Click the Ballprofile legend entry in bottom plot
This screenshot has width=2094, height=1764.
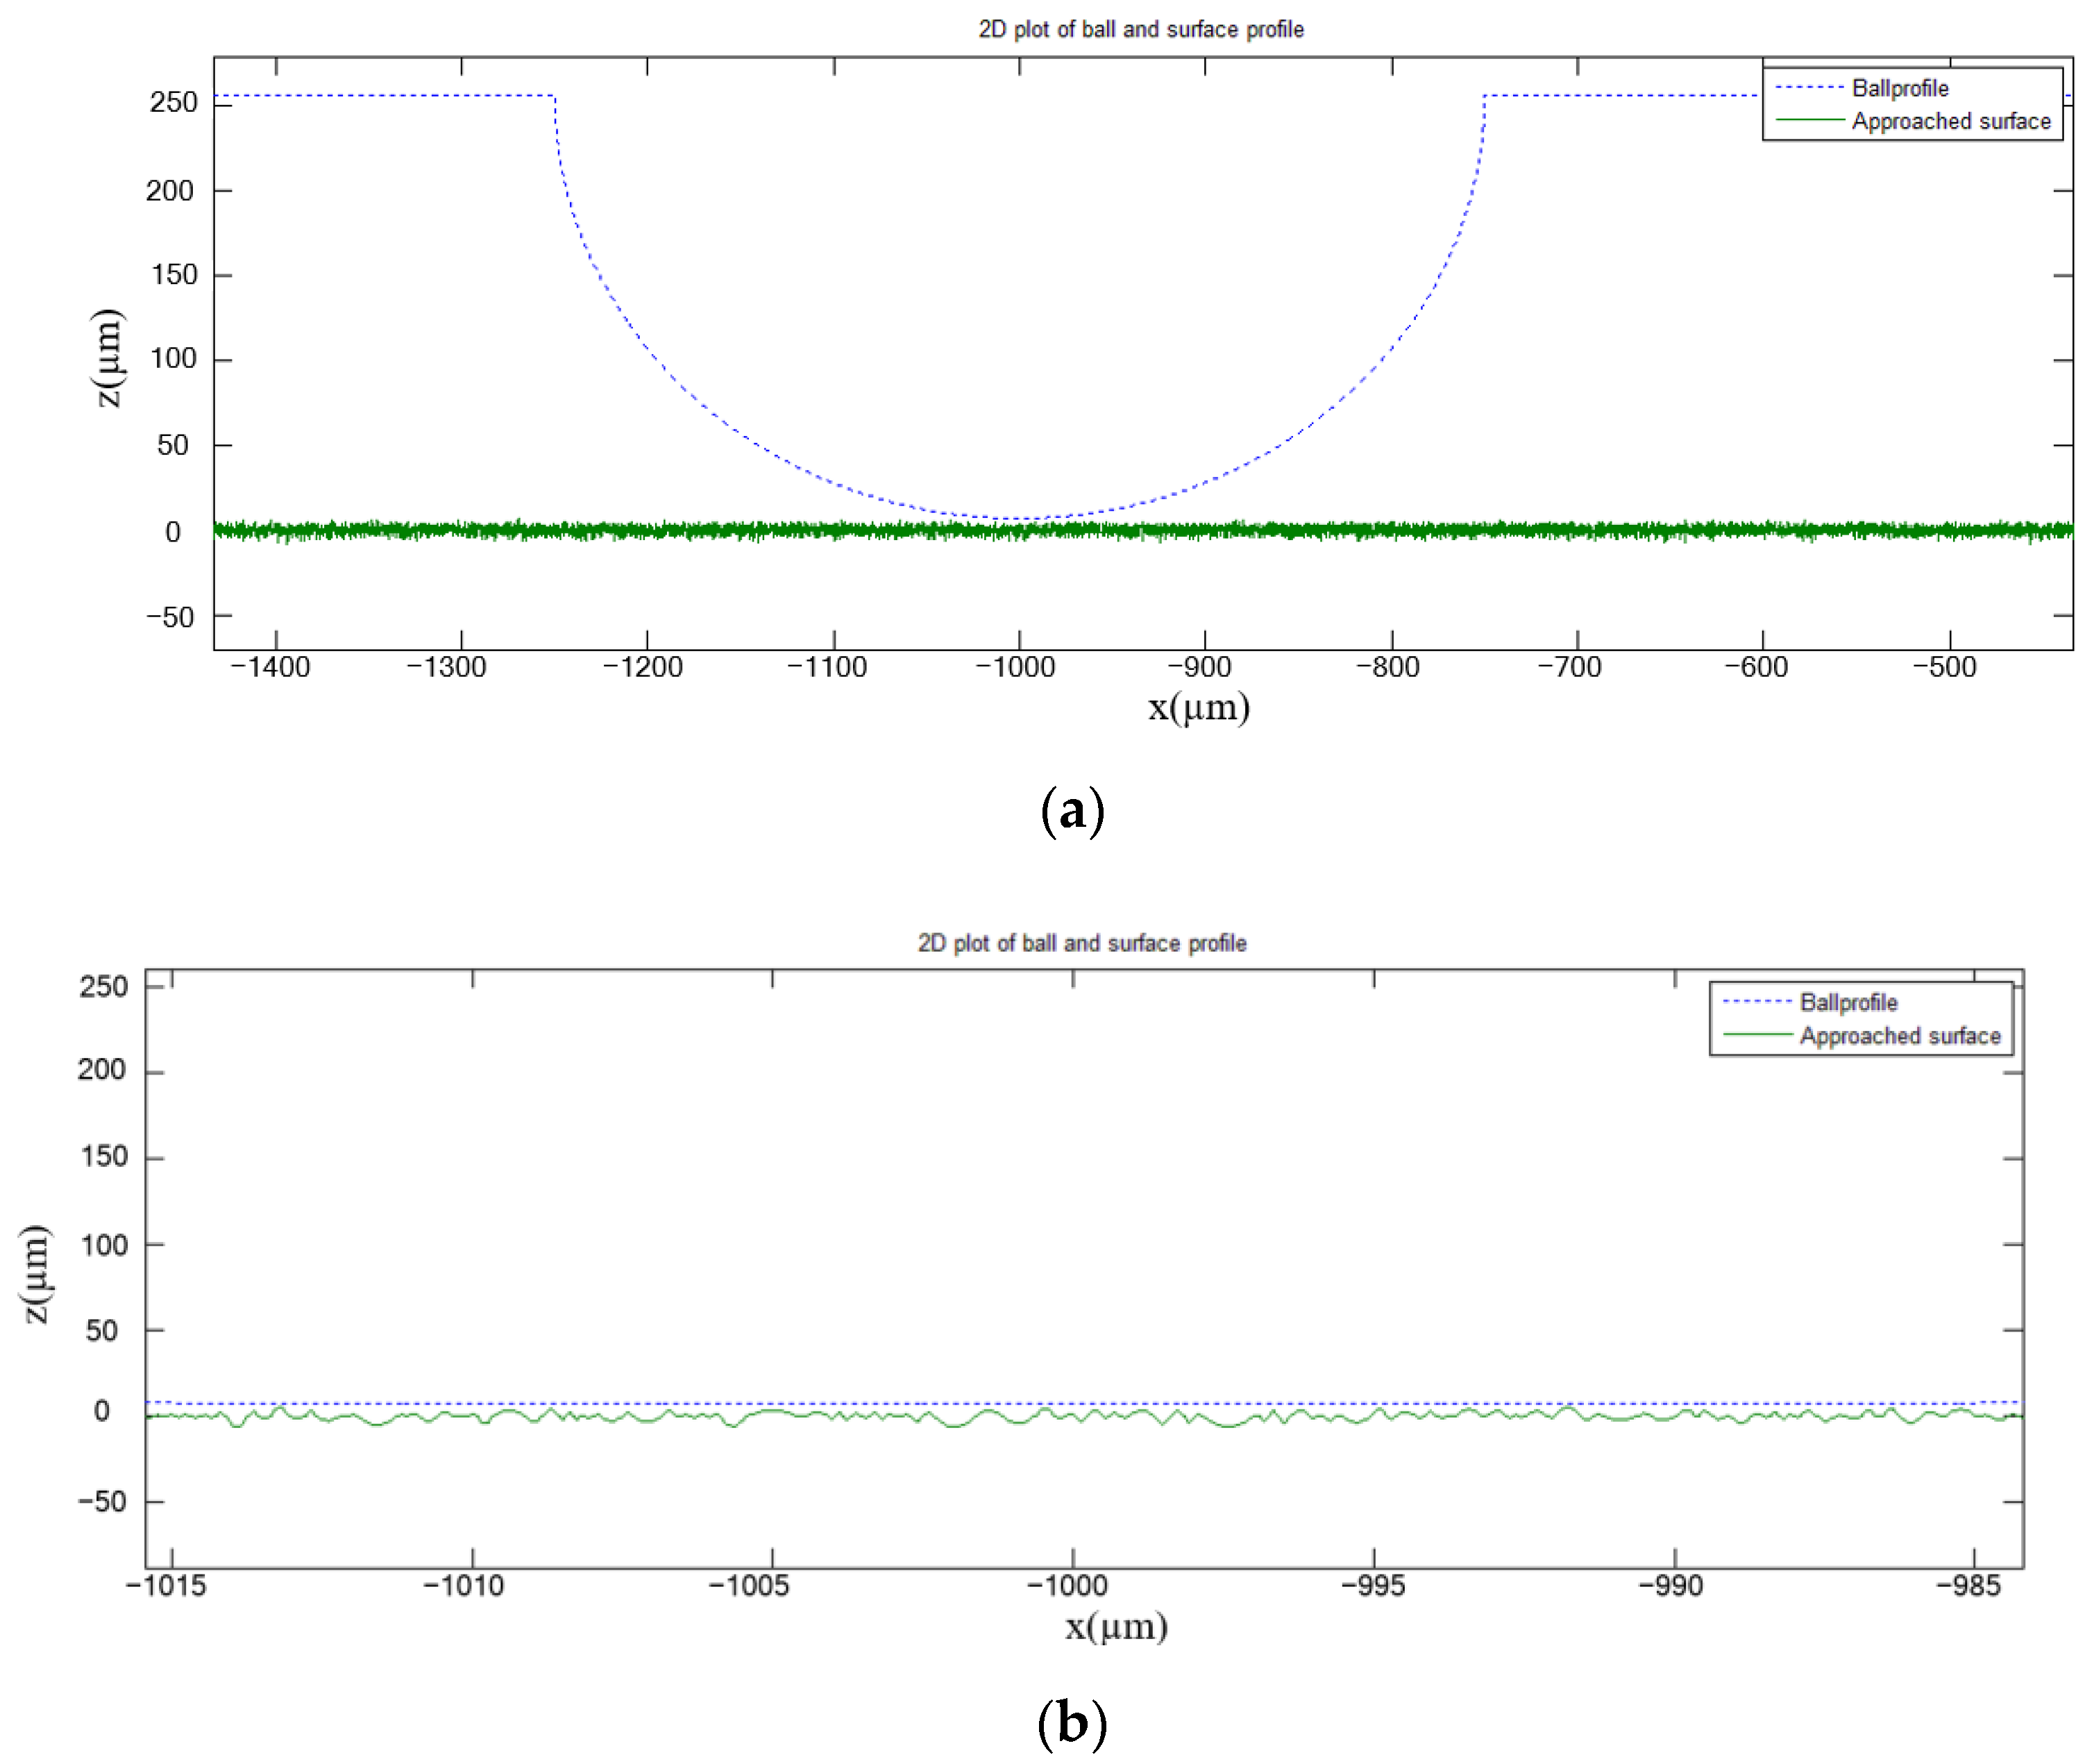[1848, 1002]
